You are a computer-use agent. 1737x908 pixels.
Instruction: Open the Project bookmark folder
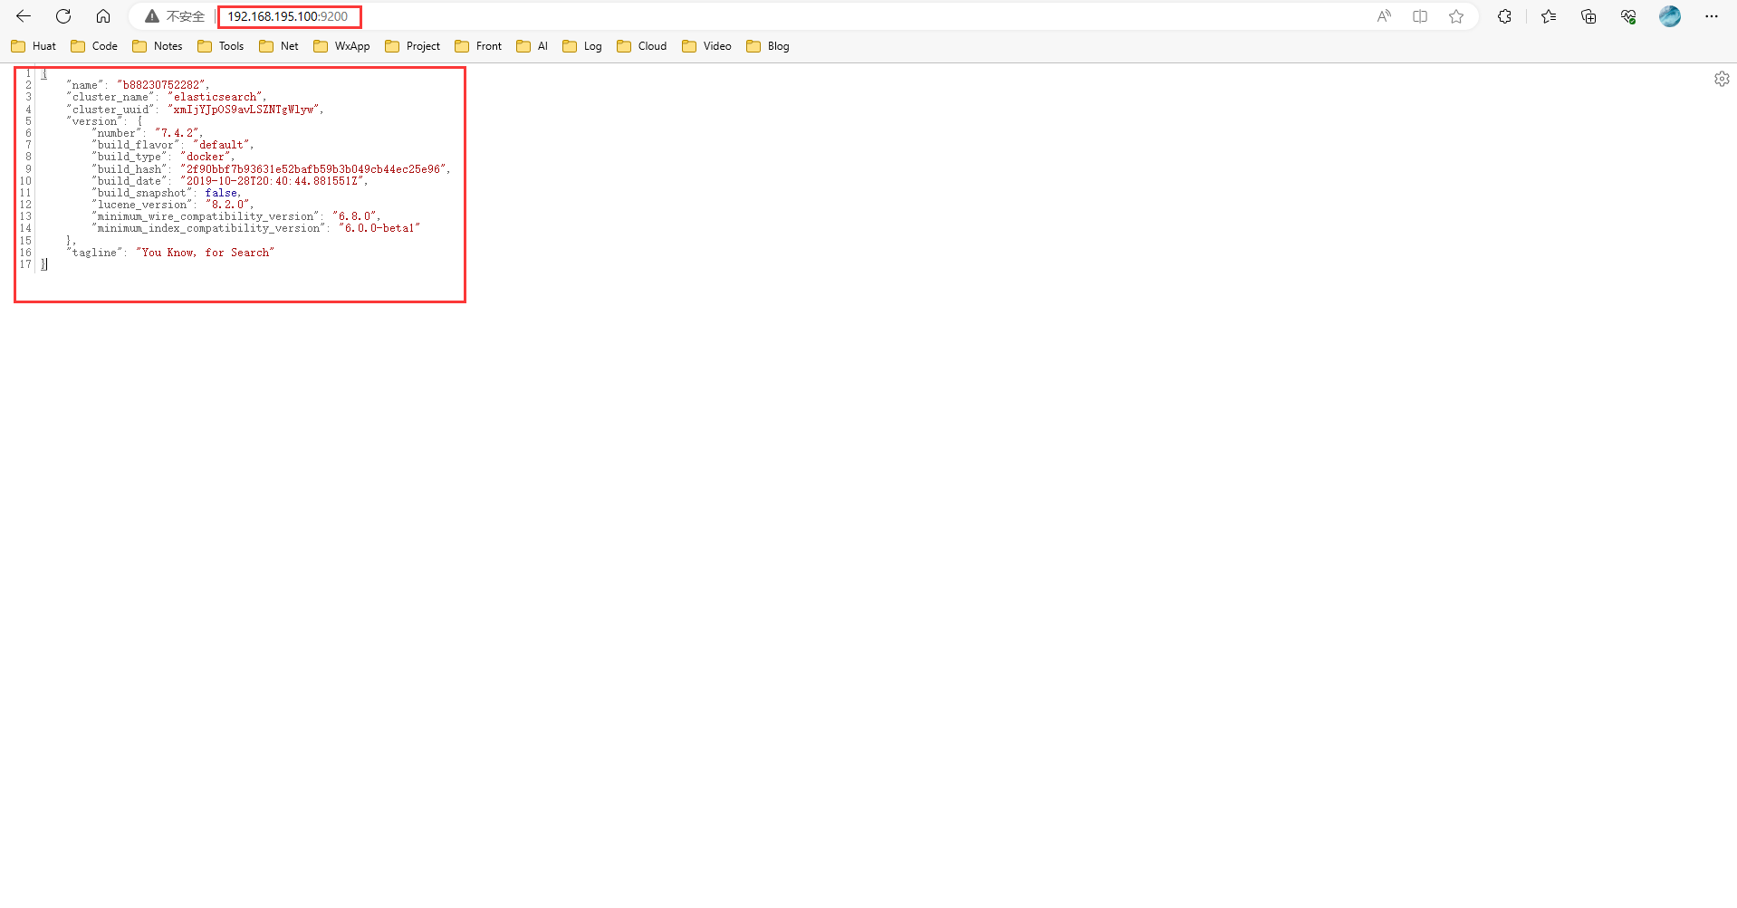click(x=412, y=46)
